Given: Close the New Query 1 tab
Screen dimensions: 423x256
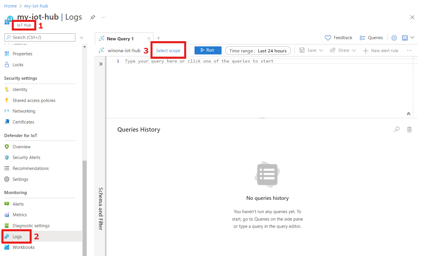Looking at the screenshot, I should point(149,38).
